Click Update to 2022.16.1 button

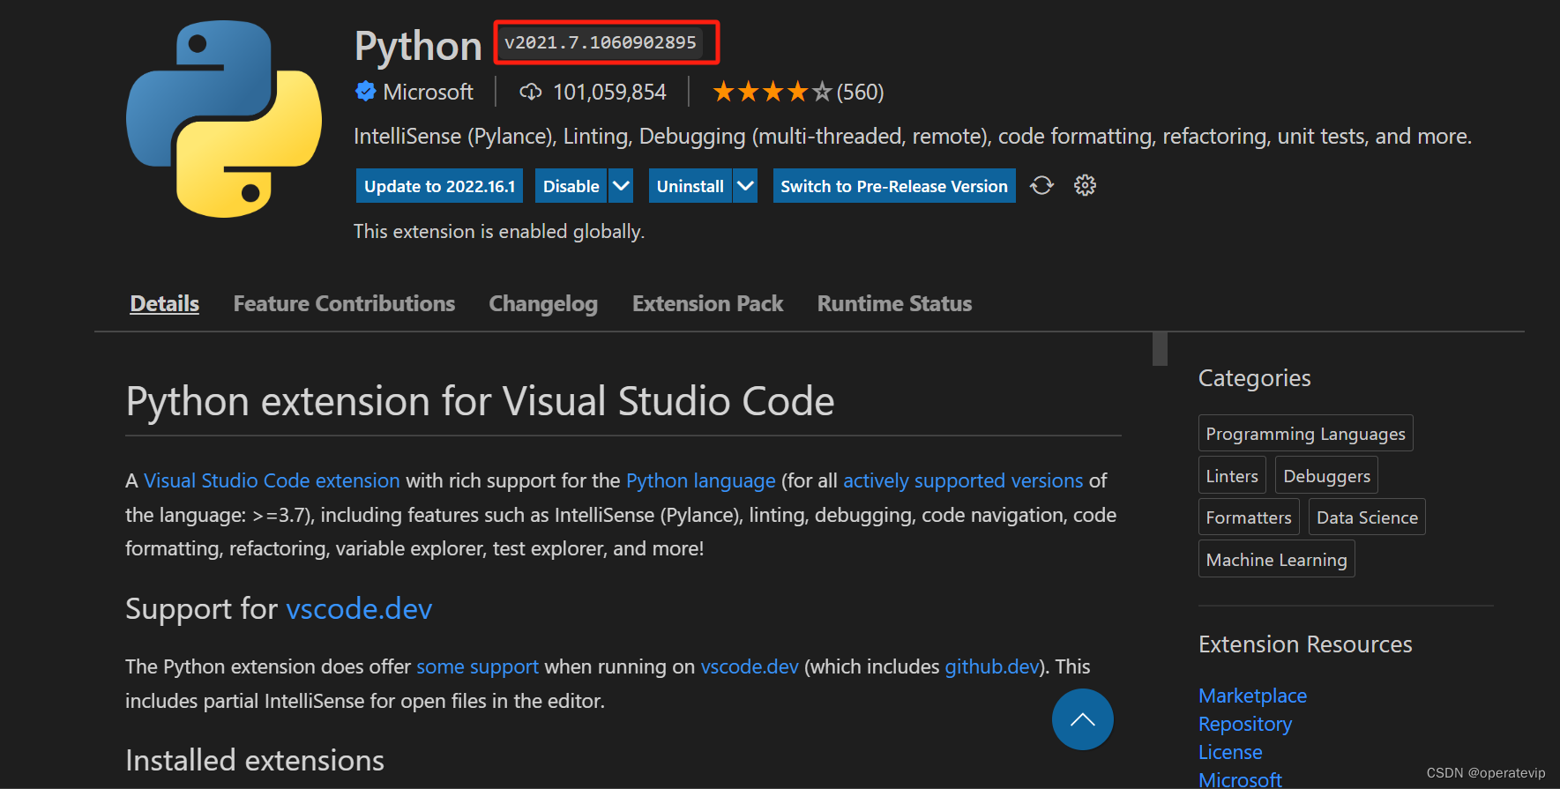pos(439,186)
